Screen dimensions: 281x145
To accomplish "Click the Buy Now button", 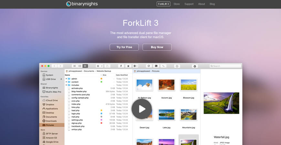I will pos(157,47).
